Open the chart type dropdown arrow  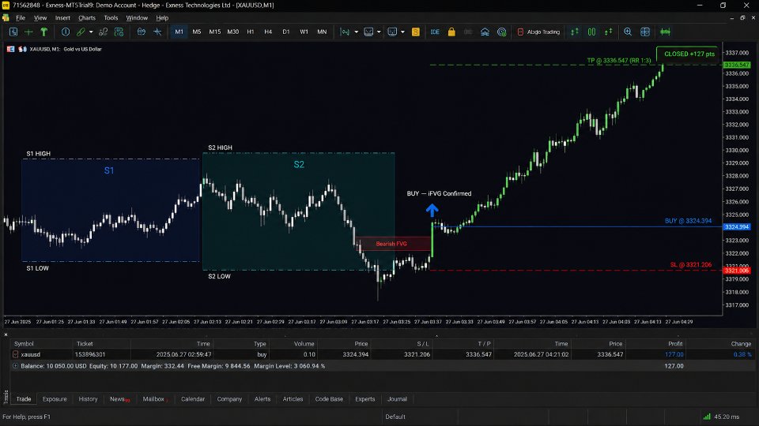(357, 32)
